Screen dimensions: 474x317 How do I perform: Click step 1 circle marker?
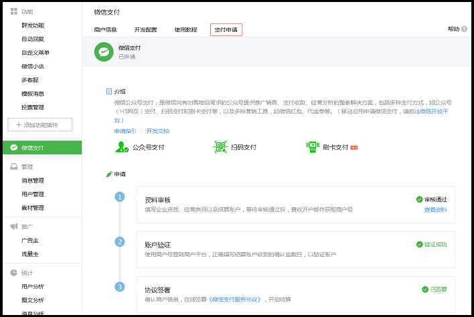[120, 197]
